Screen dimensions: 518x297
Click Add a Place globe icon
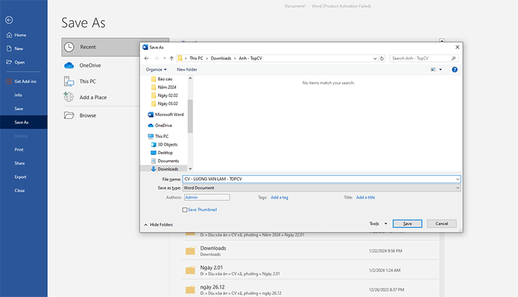tap(69, 97)
